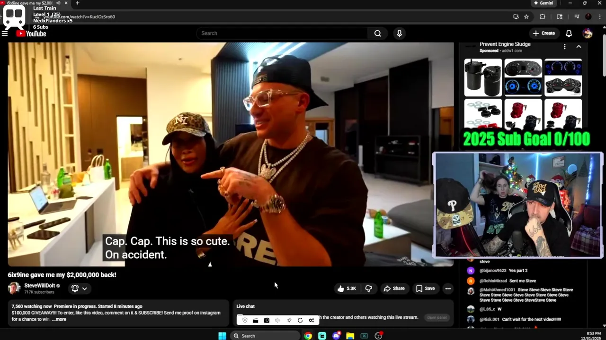Screen dimensions: 606x340
Task: Open Discord from the taskbar
Action: [x=336, y=336]
